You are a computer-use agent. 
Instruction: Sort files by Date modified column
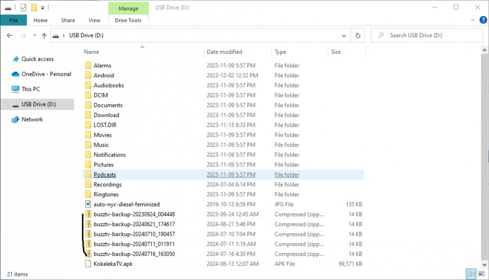224,52
